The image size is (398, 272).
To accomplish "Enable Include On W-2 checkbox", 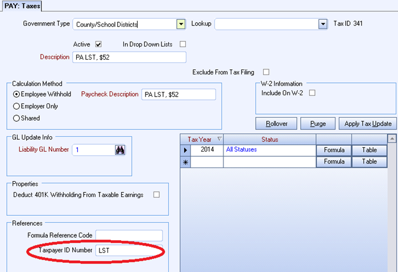I will click(312, 93).
